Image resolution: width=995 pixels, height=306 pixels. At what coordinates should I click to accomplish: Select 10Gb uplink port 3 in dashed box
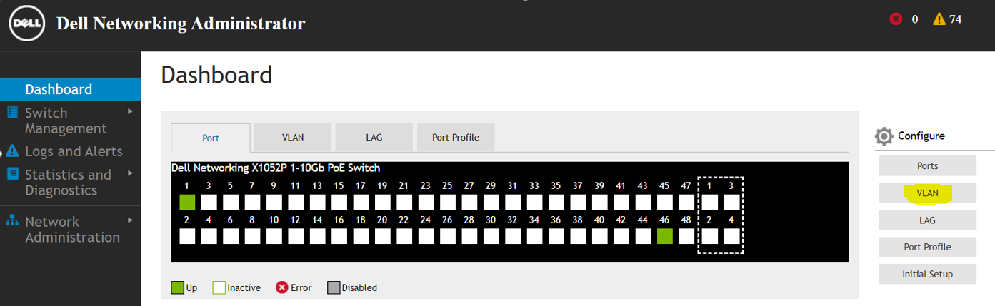point(731,202)
